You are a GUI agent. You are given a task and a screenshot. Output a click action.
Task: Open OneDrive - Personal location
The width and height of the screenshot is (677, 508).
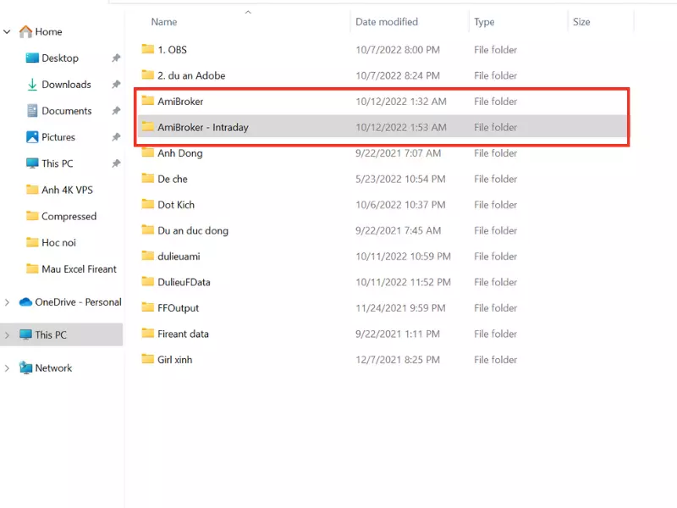pyautogui.click(x=78, y=302)
